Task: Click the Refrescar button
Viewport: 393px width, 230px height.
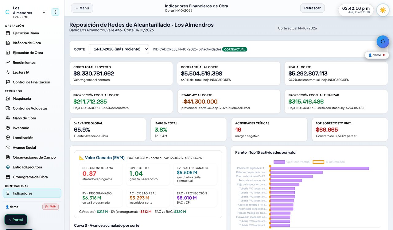Action: pyautogui.click(x=312, y=8)
